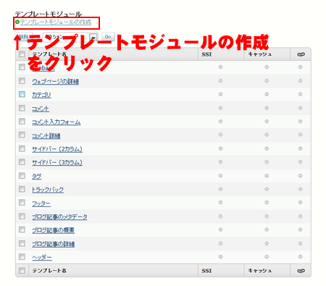The width and height of the screenshot is (326, 286).
Task: Click the キャッシュ status dot in the コメント row
Action: coord(267,108)
